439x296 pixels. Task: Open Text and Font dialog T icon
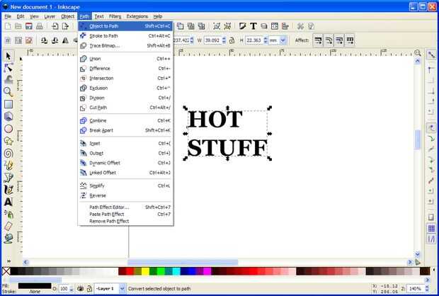[x=253, y=26]
